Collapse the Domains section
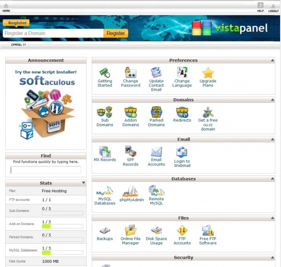Screen dimensions: 281x267 tap(273, 100)
